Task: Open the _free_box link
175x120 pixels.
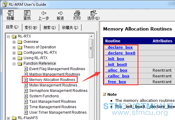Action: (x=116, y=82)
